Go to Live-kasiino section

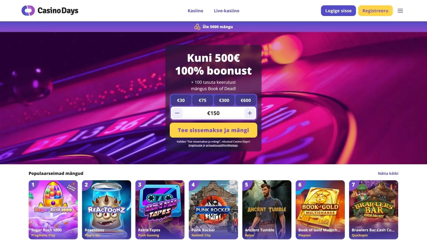(x=227, y=11)
